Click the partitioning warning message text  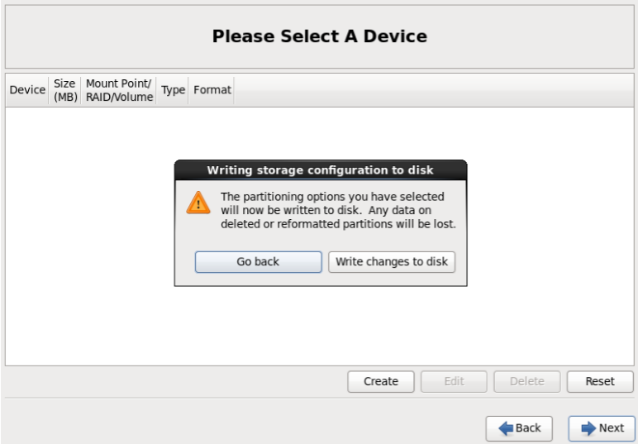coord(338,210)
